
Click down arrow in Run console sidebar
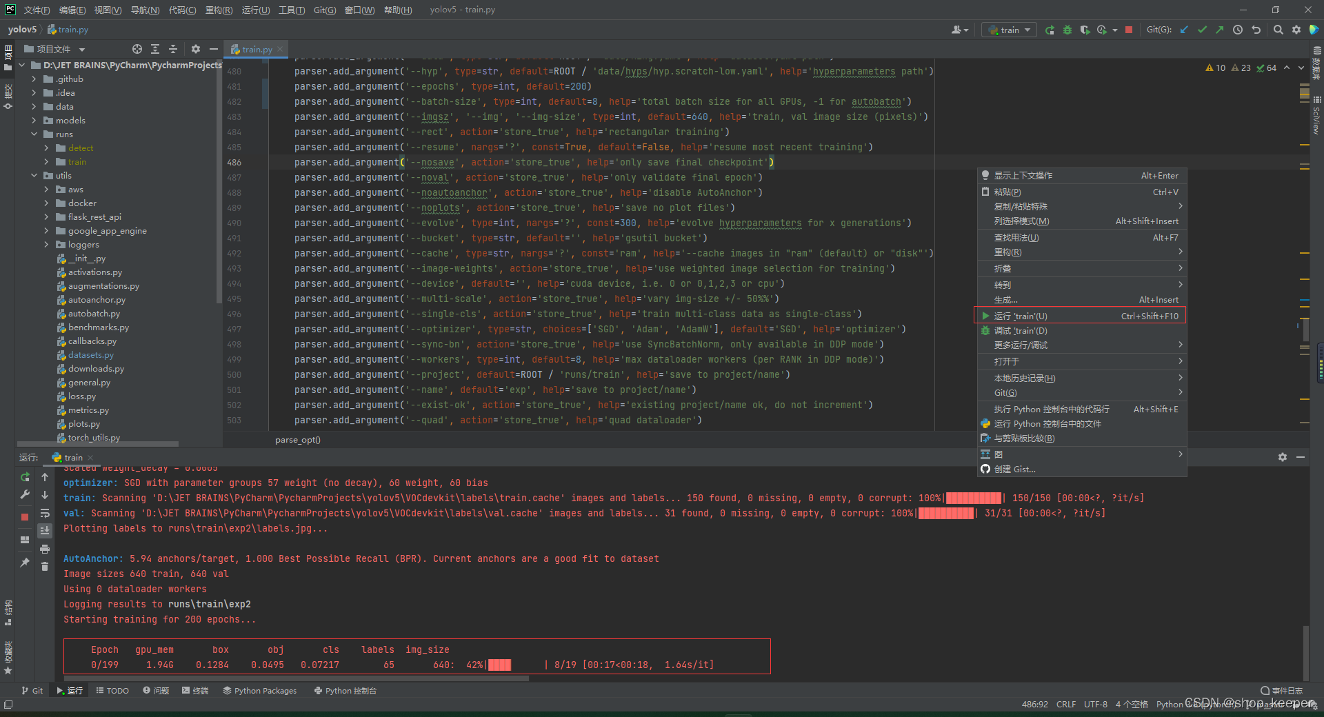click(45, 495)
